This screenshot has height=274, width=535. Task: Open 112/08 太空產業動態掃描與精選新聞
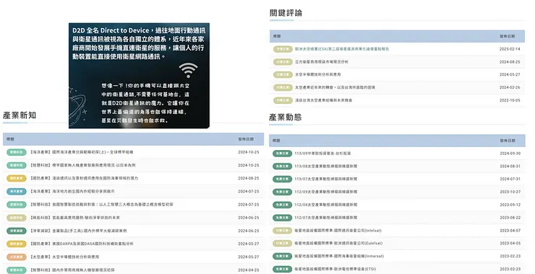[x=326, y=205]
